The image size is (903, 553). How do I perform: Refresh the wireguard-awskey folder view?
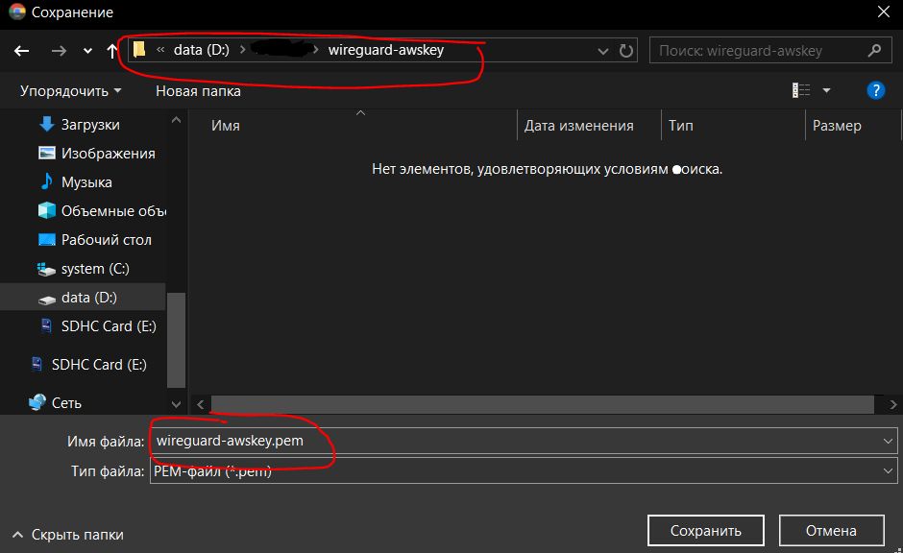pos(627,50)
